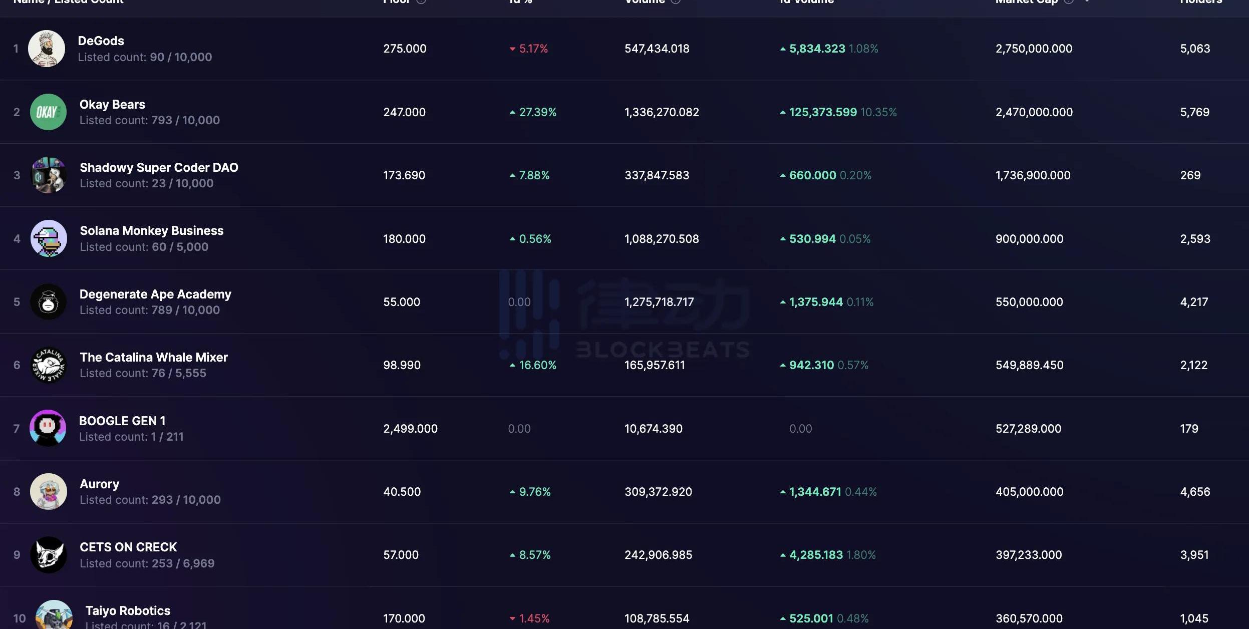Sort by the Market Cap column arrow
This screenshot has height=629, width=1249.
(1086, 2)
